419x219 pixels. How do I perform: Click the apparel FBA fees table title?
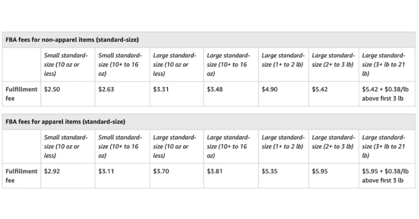pos(65,122)
